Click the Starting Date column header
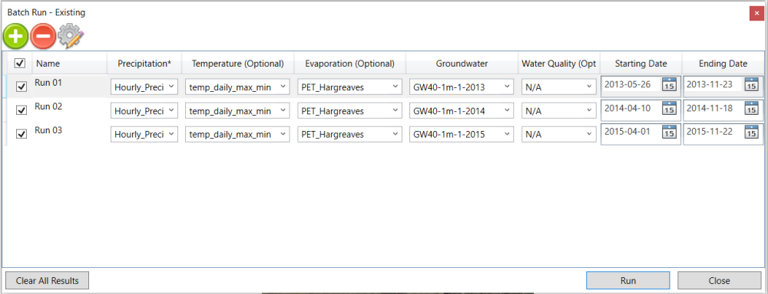The height and width of the screenshot is (294, 768). coord(641,64)
